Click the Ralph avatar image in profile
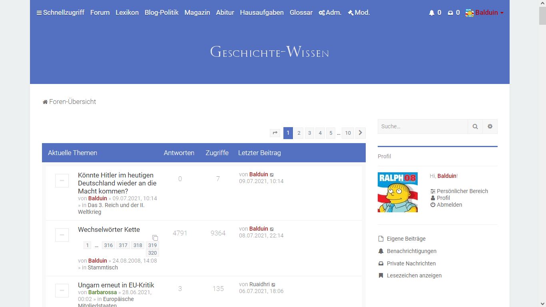Viewport: 546px width, 307px height. pyautogui.click(x=398, y=192)
